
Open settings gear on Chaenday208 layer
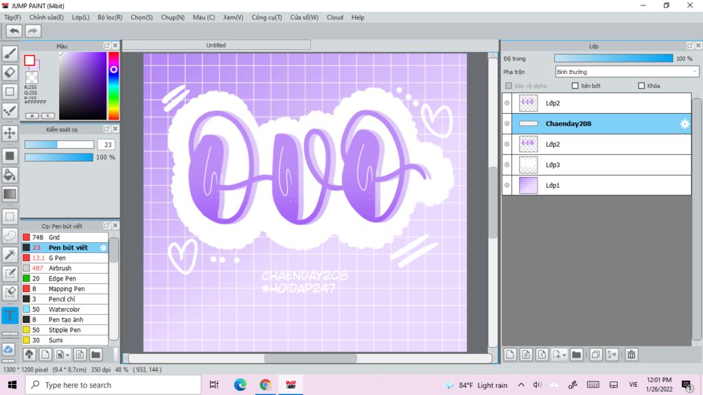pos(684,124)
